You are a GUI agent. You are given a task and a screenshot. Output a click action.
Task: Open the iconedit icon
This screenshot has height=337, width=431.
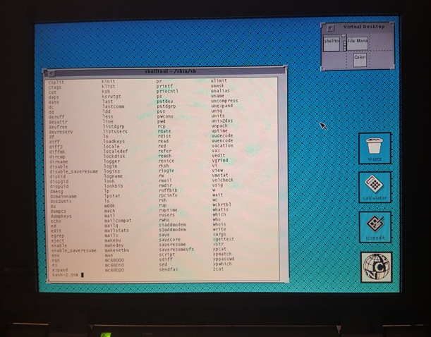[375, 227]
